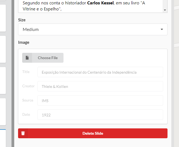Select the slide card just above the highlighted one
The width and height of the screenshot is (179, 147).
tap(3, 112)
